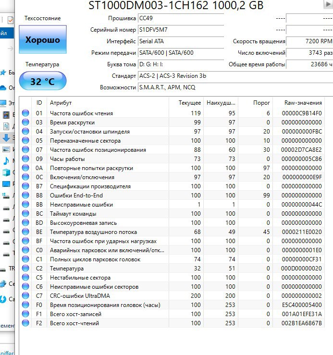Click Documents icon in Explorer sidebar
This screenshot has height=355, width=333.
[x=6, y=126]
